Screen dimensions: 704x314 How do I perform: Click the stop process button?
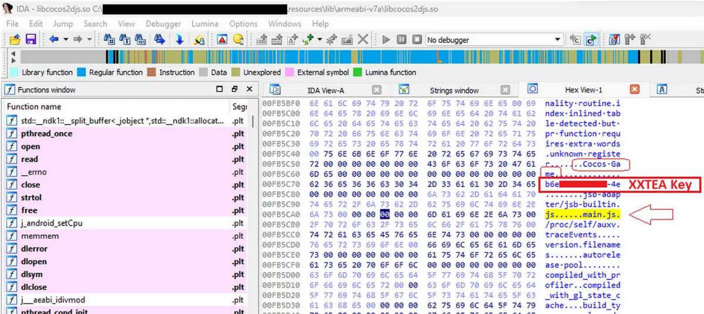(417, 40)
